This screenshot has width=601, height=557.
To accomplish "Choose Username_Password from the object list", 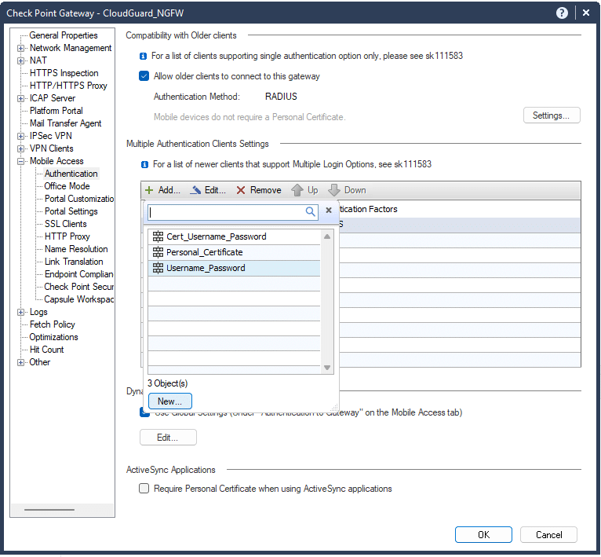I will [206, 268].
